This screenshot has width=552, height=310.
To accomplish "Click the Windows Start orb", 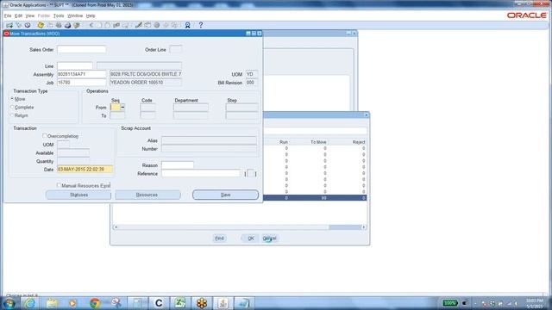I will 9,303.
